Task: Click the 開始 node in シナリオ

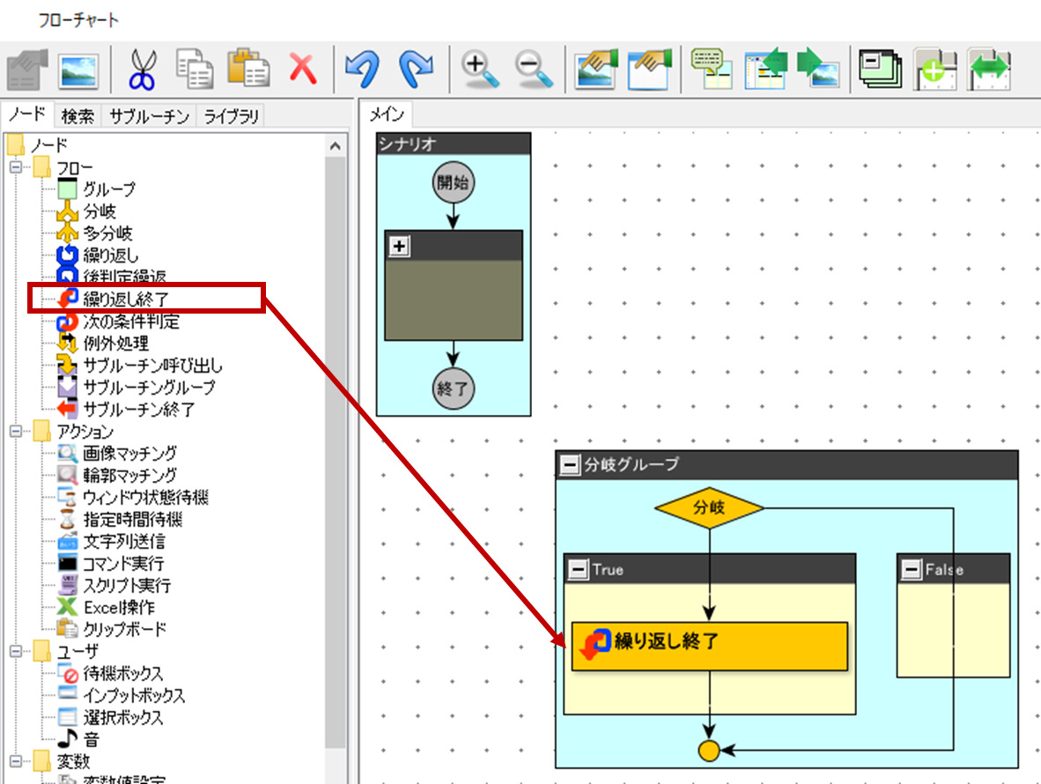Action: click(453, 182)
